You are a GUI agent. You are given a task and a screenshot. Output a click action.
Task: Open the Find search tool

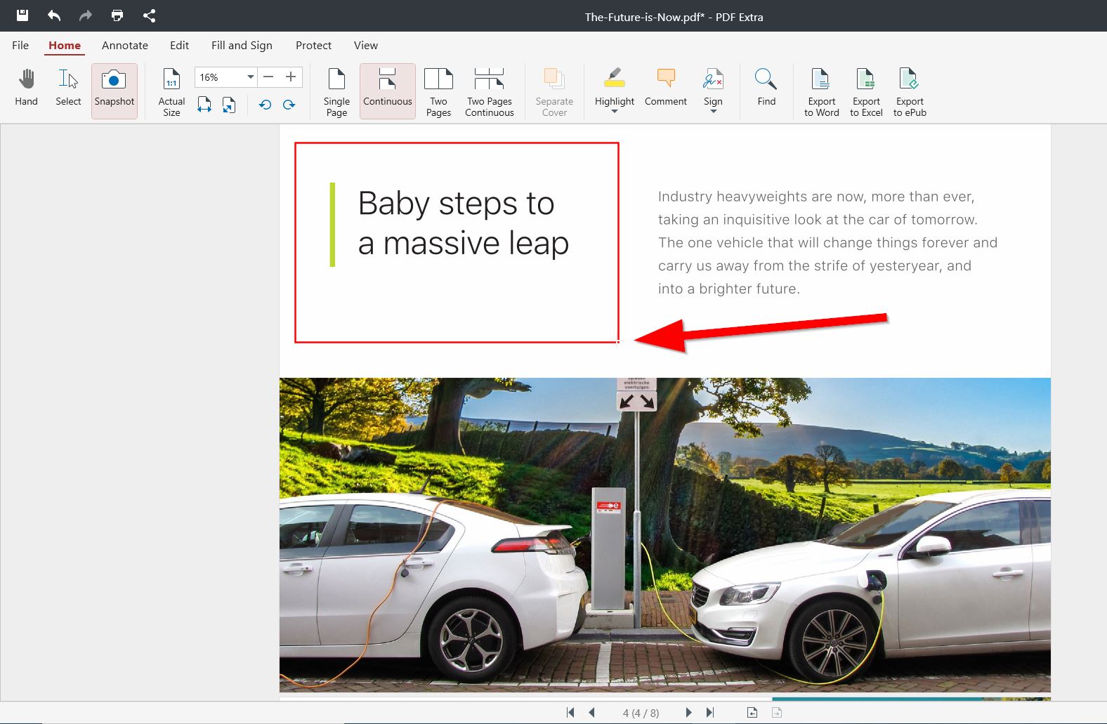coord(766,88)
